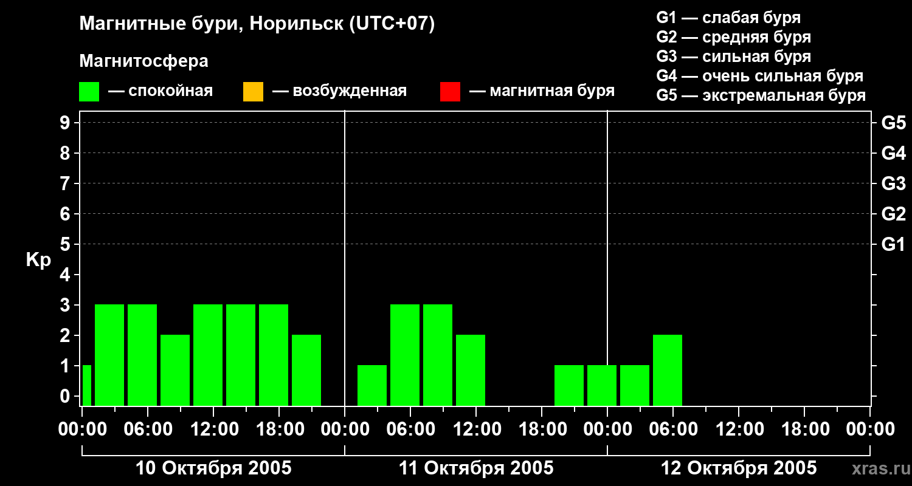Click the Kp 2 bar near 12:00 on 11 October
The width and height of the screenshot is (912, 486).
(471, 370)
